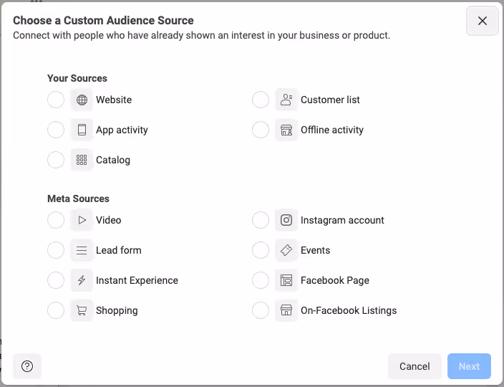Image resolution: width=504 pixels, height=387 pixels.
Task: Close the Custom Audience Source dialog
Action: click(482, 21)
